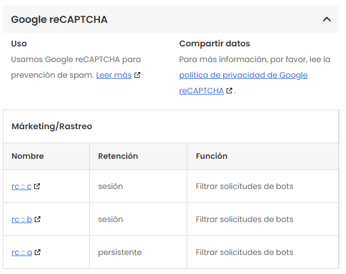The height and width of the screenshot is (274, 346).
Task: Open política de privacidad de Google link
Action: [243, 75]
